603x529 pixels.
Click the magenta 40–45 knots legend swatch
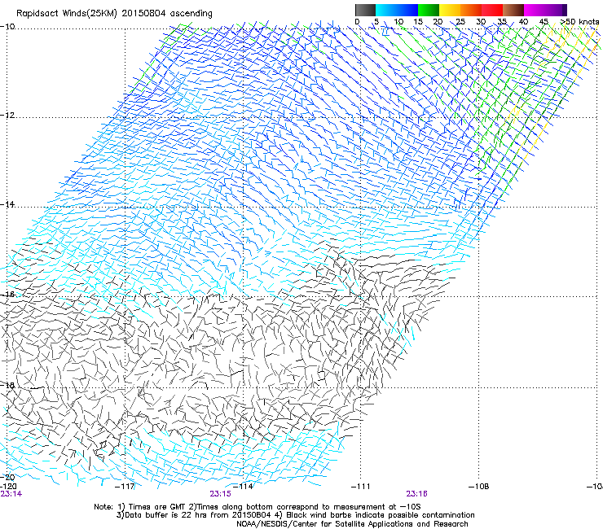click(x=535, y=10)
